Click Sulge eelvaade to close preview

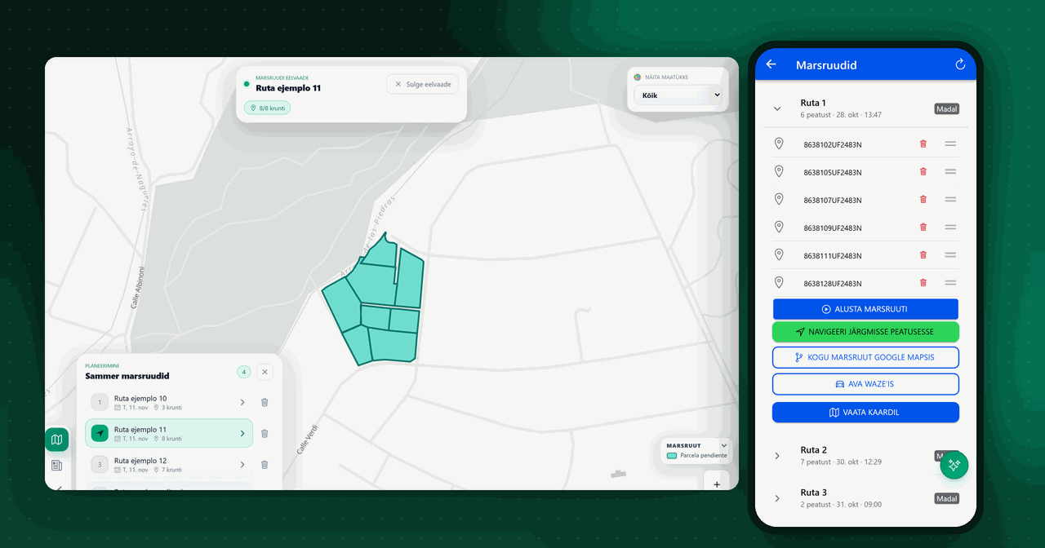[423, 84]
